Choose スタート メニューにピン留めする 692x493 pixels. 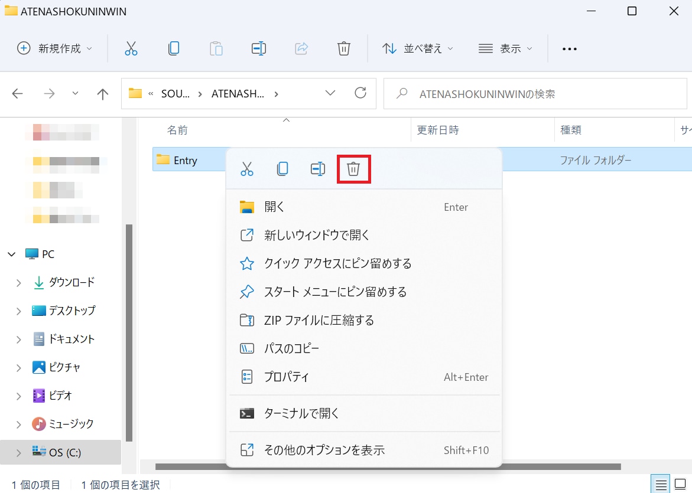364,292
